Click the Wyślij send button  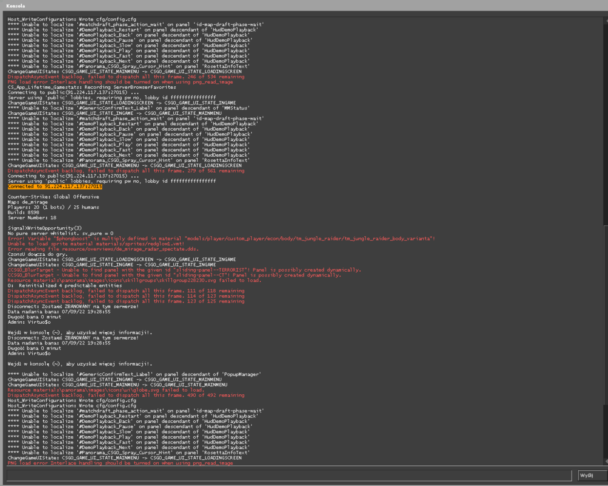click(x=592, y=475)
